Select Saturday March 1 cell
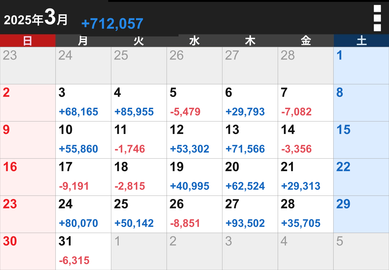The image size is (389, 270). tap(361, 66)
